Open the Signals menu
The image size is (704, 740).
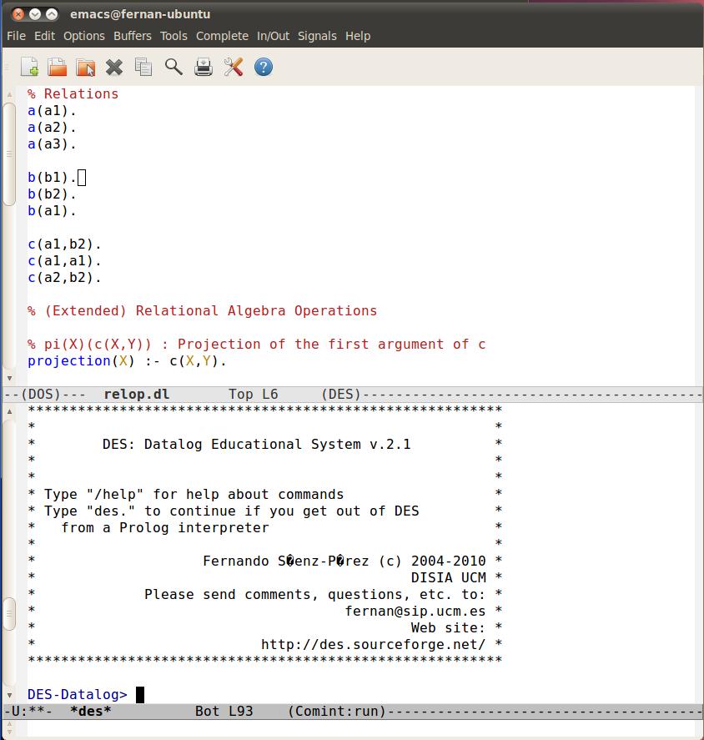(x=317, y=36)
